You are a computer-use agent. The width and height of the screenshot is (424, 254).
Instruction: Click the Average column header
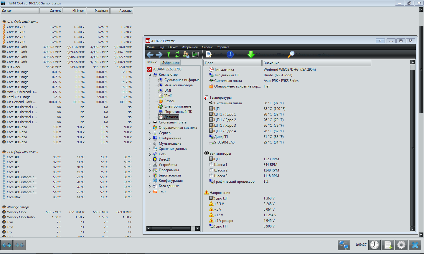(x=122, y=11)
